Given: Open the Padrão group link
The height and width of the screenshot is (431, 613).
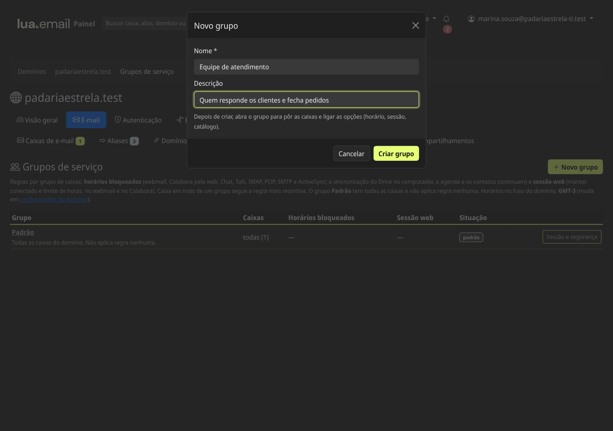Looking at the screenshot, I should [23, 232].
